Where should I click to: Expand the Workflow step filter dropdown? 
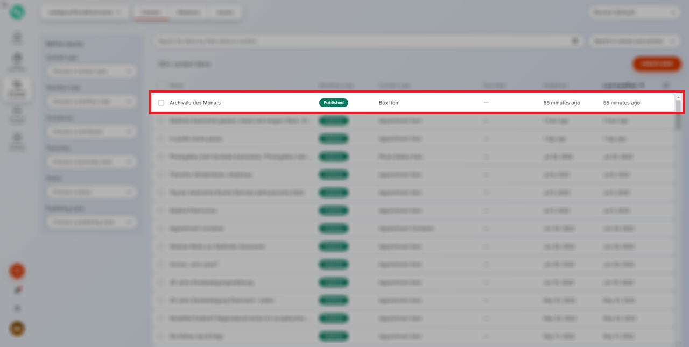click(90, 101)
